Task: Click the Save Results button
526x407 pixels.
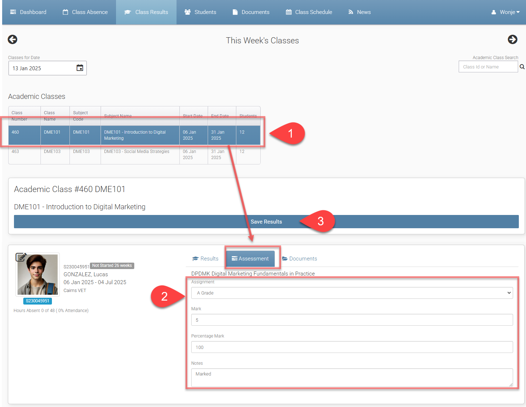Action: [x=266, y=222]
